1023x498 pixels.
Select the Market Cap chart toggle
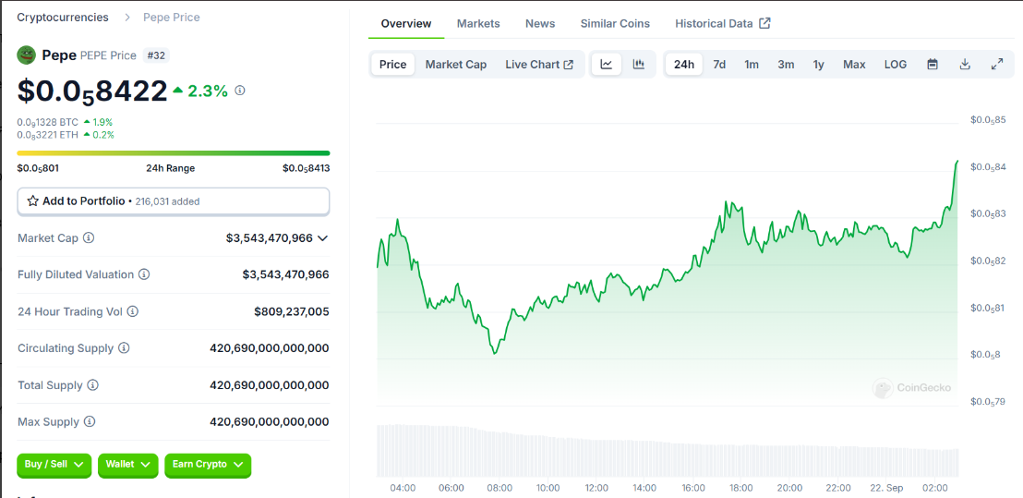coord(456,65)
